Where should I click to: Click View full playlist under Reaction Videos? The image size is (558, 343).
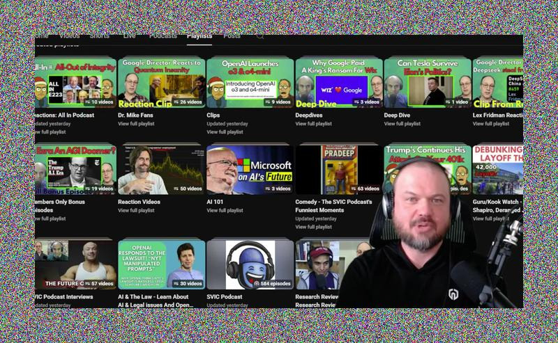(x=136, y=210)
